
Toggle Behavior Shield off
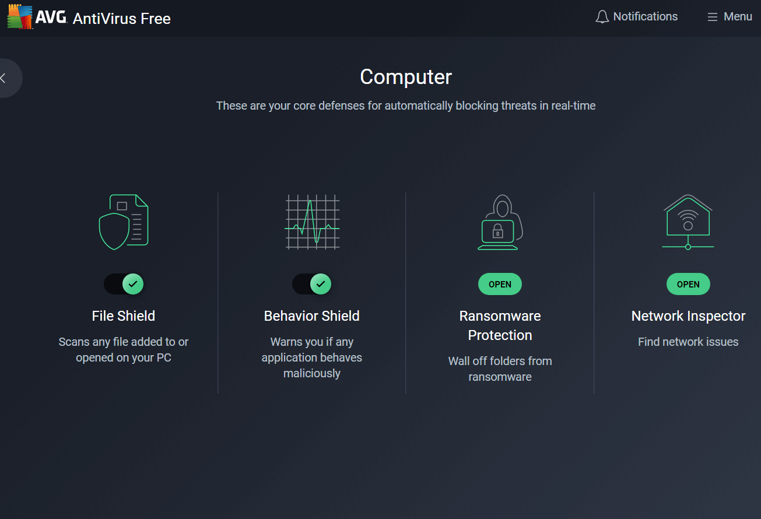[x=312, y=284]
